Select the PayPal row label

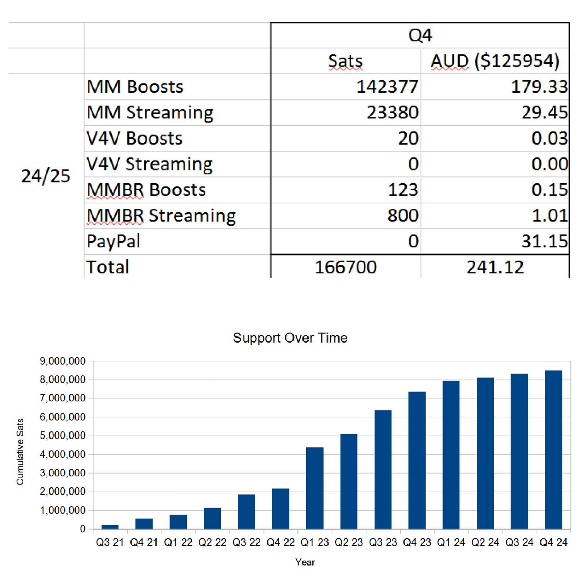[177, 241]
